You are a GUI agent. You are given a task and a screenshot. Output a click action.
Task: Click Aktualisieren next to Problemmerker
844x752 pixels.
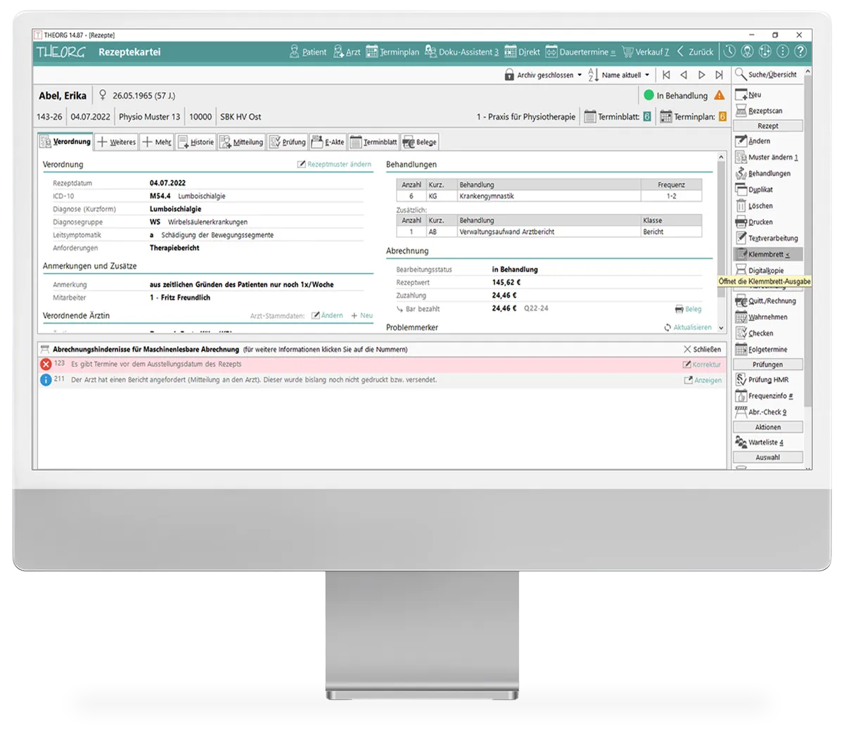688,328
